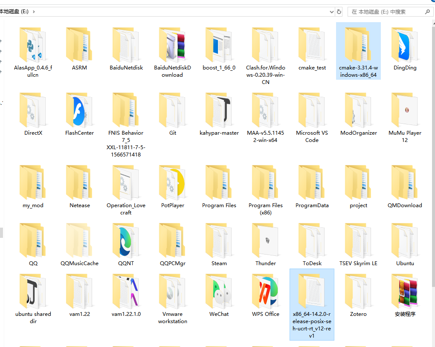This screenshot has width=435, height=347.
Task: Select the Ubuntu folder icon
Action: coord(405,240)
